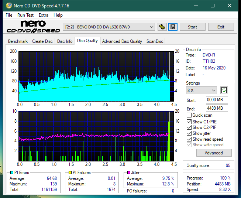
Task: Click the disc type DVD-R text
Action: [209, 55]
